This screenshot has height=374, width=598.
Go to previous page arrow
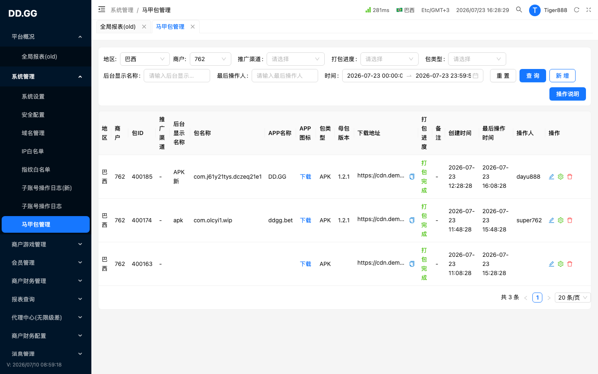pos(526,298)
